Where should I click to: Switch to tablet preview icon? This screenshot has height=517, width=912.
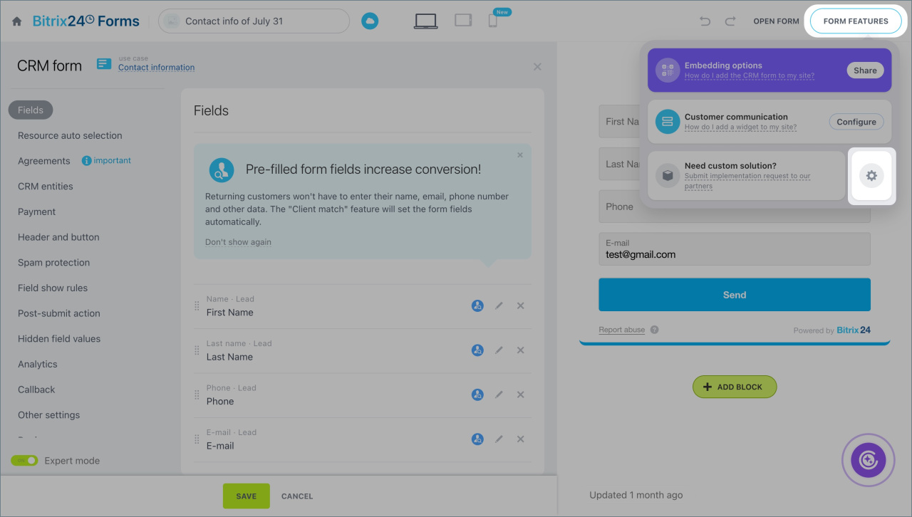[463, 21]
